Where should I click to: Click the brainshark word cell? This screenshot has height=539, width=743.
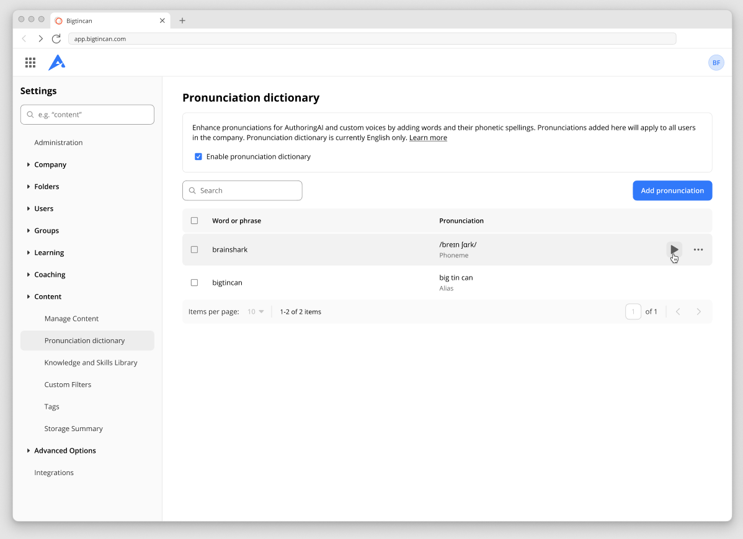click(x=230, y=250)
